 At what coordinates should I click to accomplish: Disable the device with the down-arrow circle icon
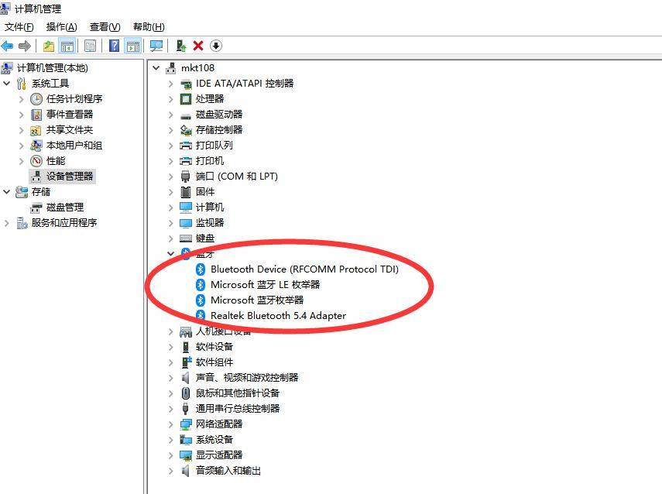216,46
